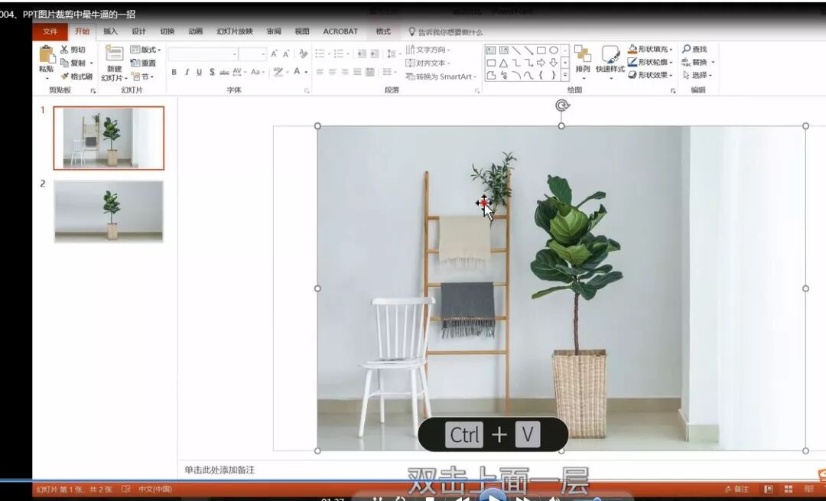Toggle text Shadow formatting
The image size is (826, 501).
click(x=212, y=72)
